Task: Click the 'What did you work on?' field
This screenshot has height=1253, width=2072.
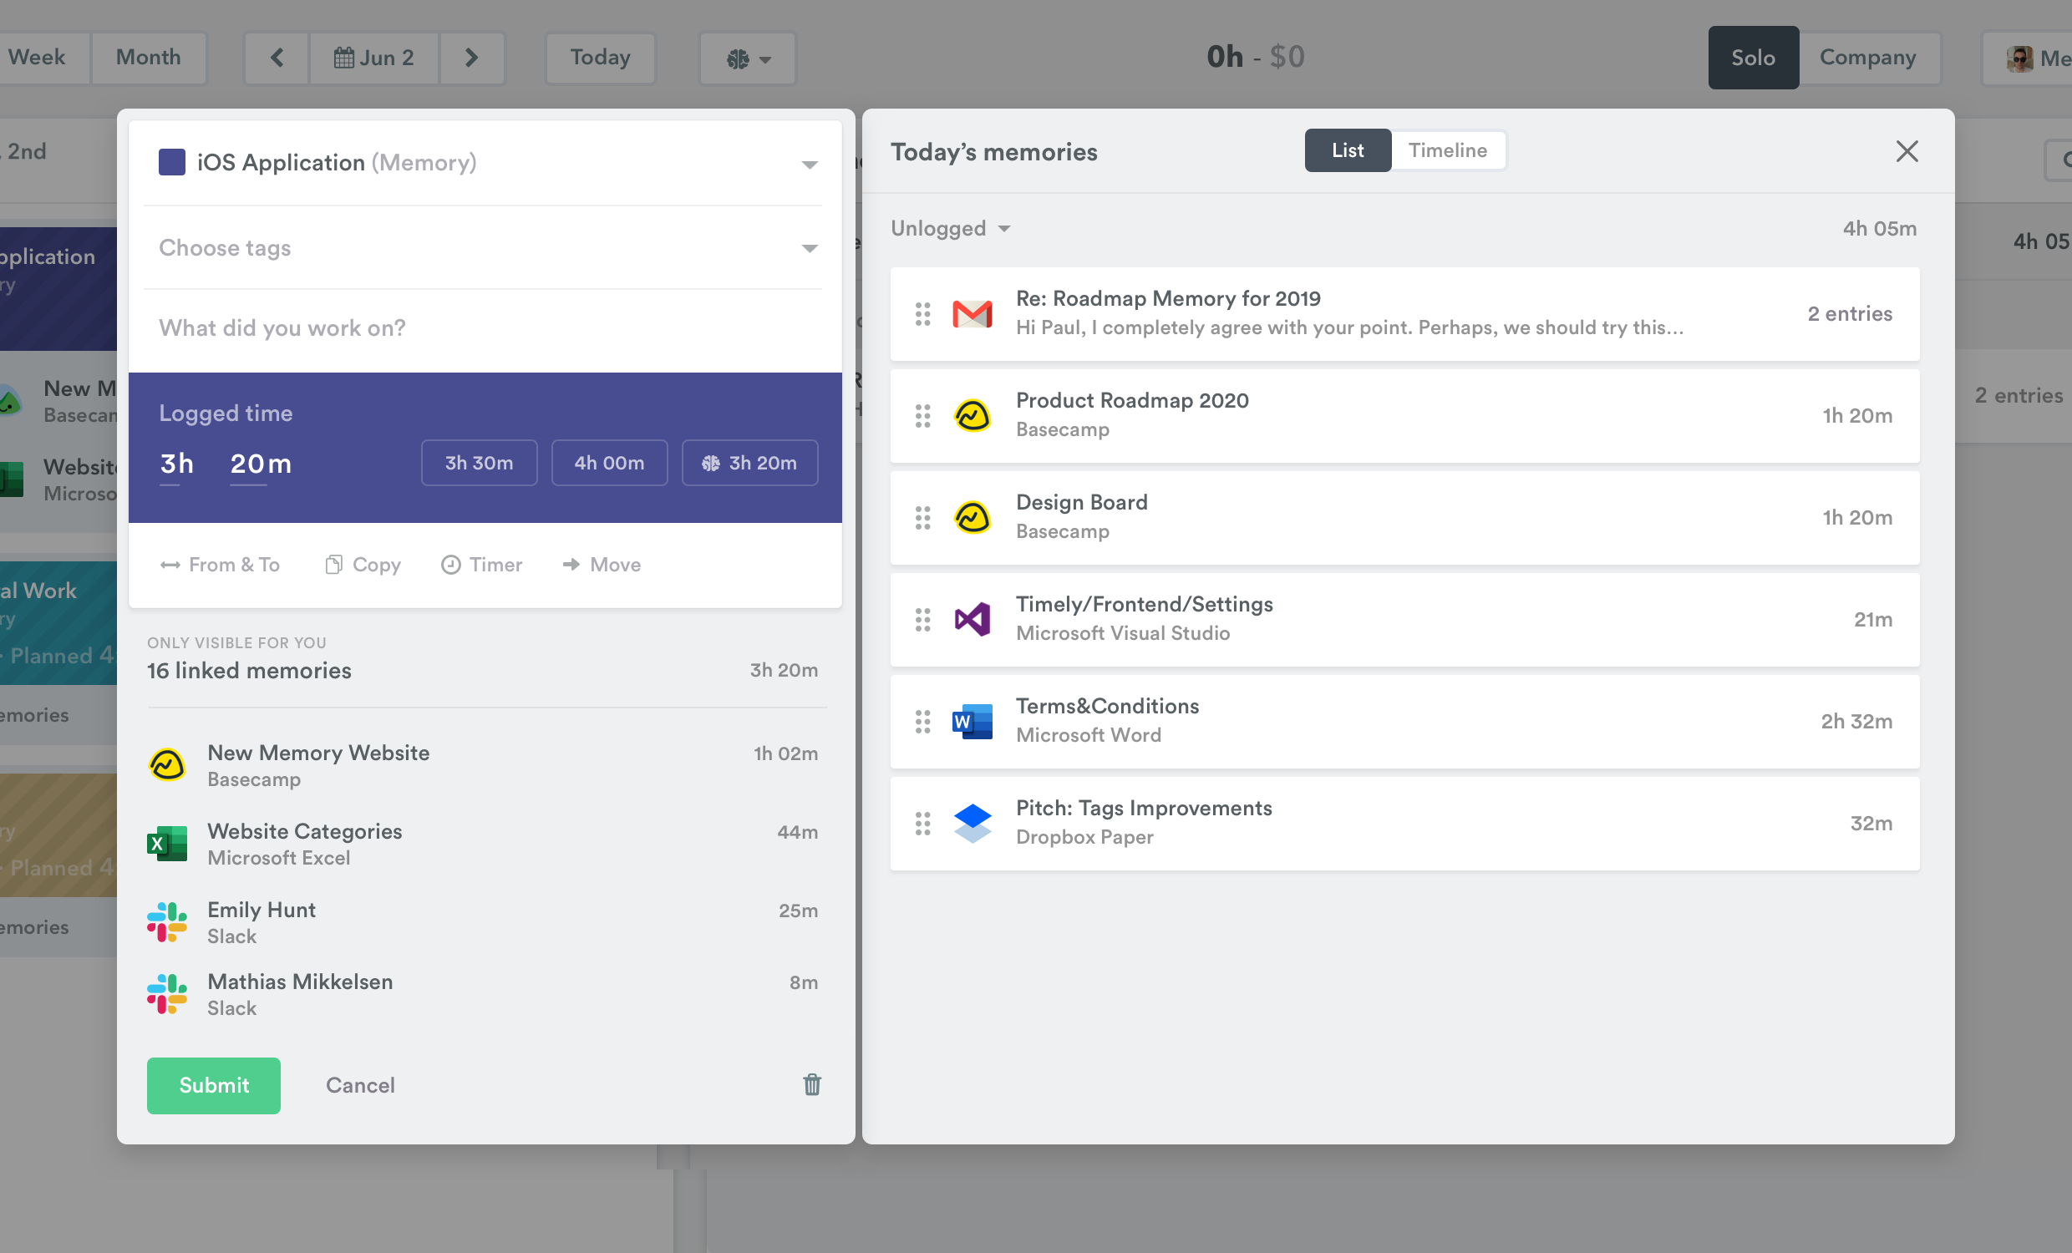Action: coord(484,328)
